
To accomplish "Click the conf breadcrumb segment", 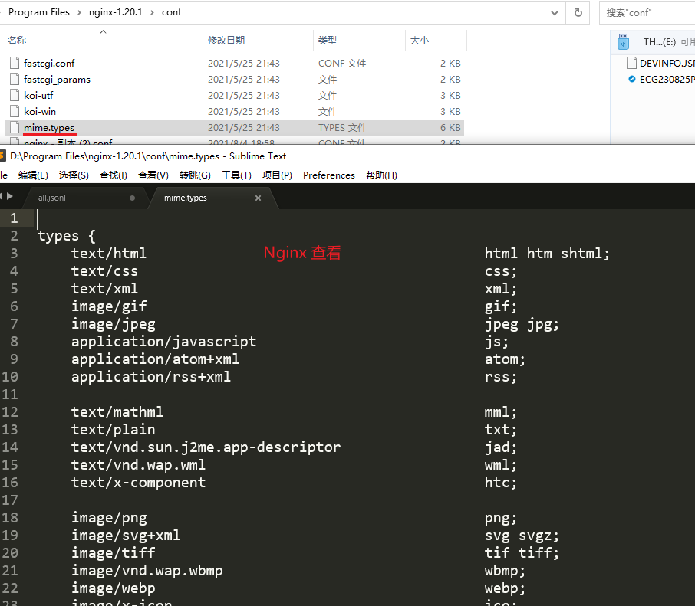I will [x=171, y=12].
